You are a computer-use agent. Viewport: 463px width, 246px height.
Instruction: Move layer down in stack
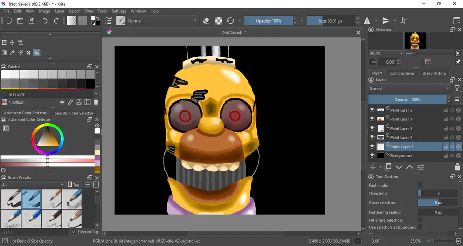click(x=399, y=167)
